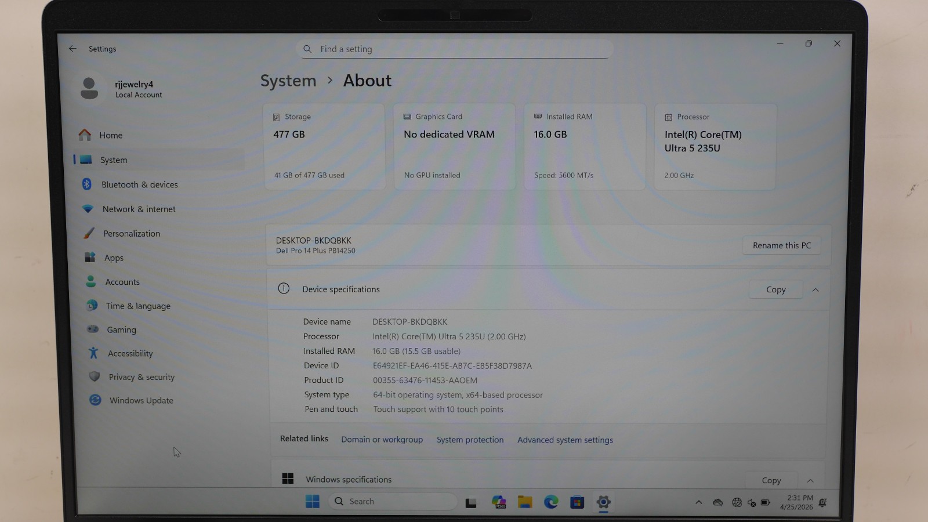This screenshot has height=522, width=928.
Task: Copy the Device specifications
Action: click(x=776, y=289)
